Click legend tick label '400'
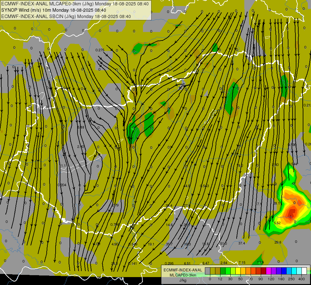311x285 pixels. pos(301,279)
